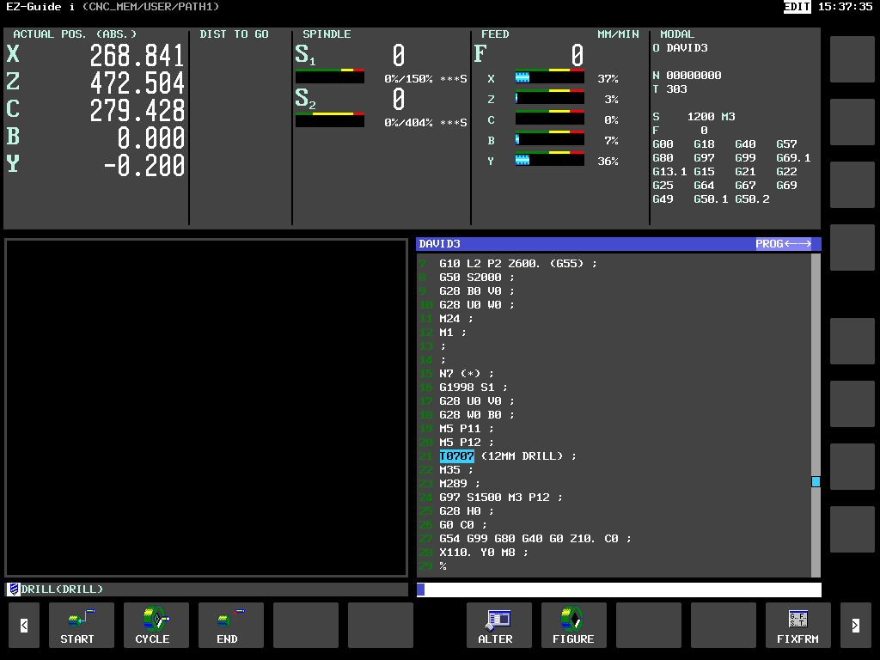Click the (12MM DRILL) comment
The image size is (880, 660).
[522, 456]
